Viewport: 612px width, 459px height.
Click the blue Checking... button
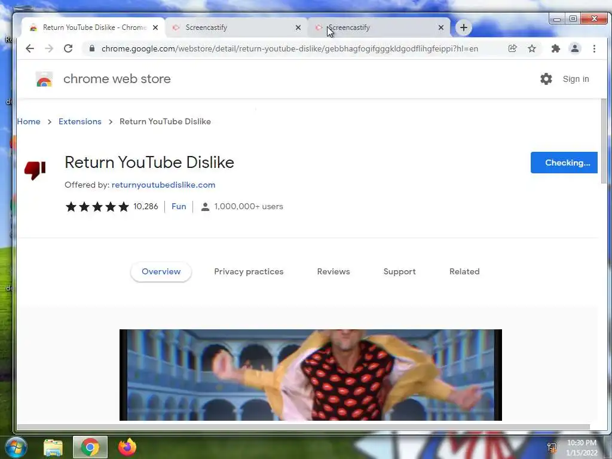pos(564,163)
